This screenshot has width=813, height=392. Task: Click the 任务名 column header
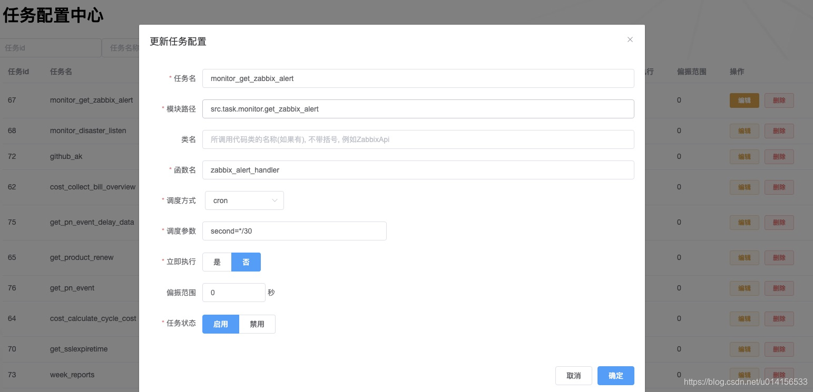pyautogui.click(x=61, y=72)
